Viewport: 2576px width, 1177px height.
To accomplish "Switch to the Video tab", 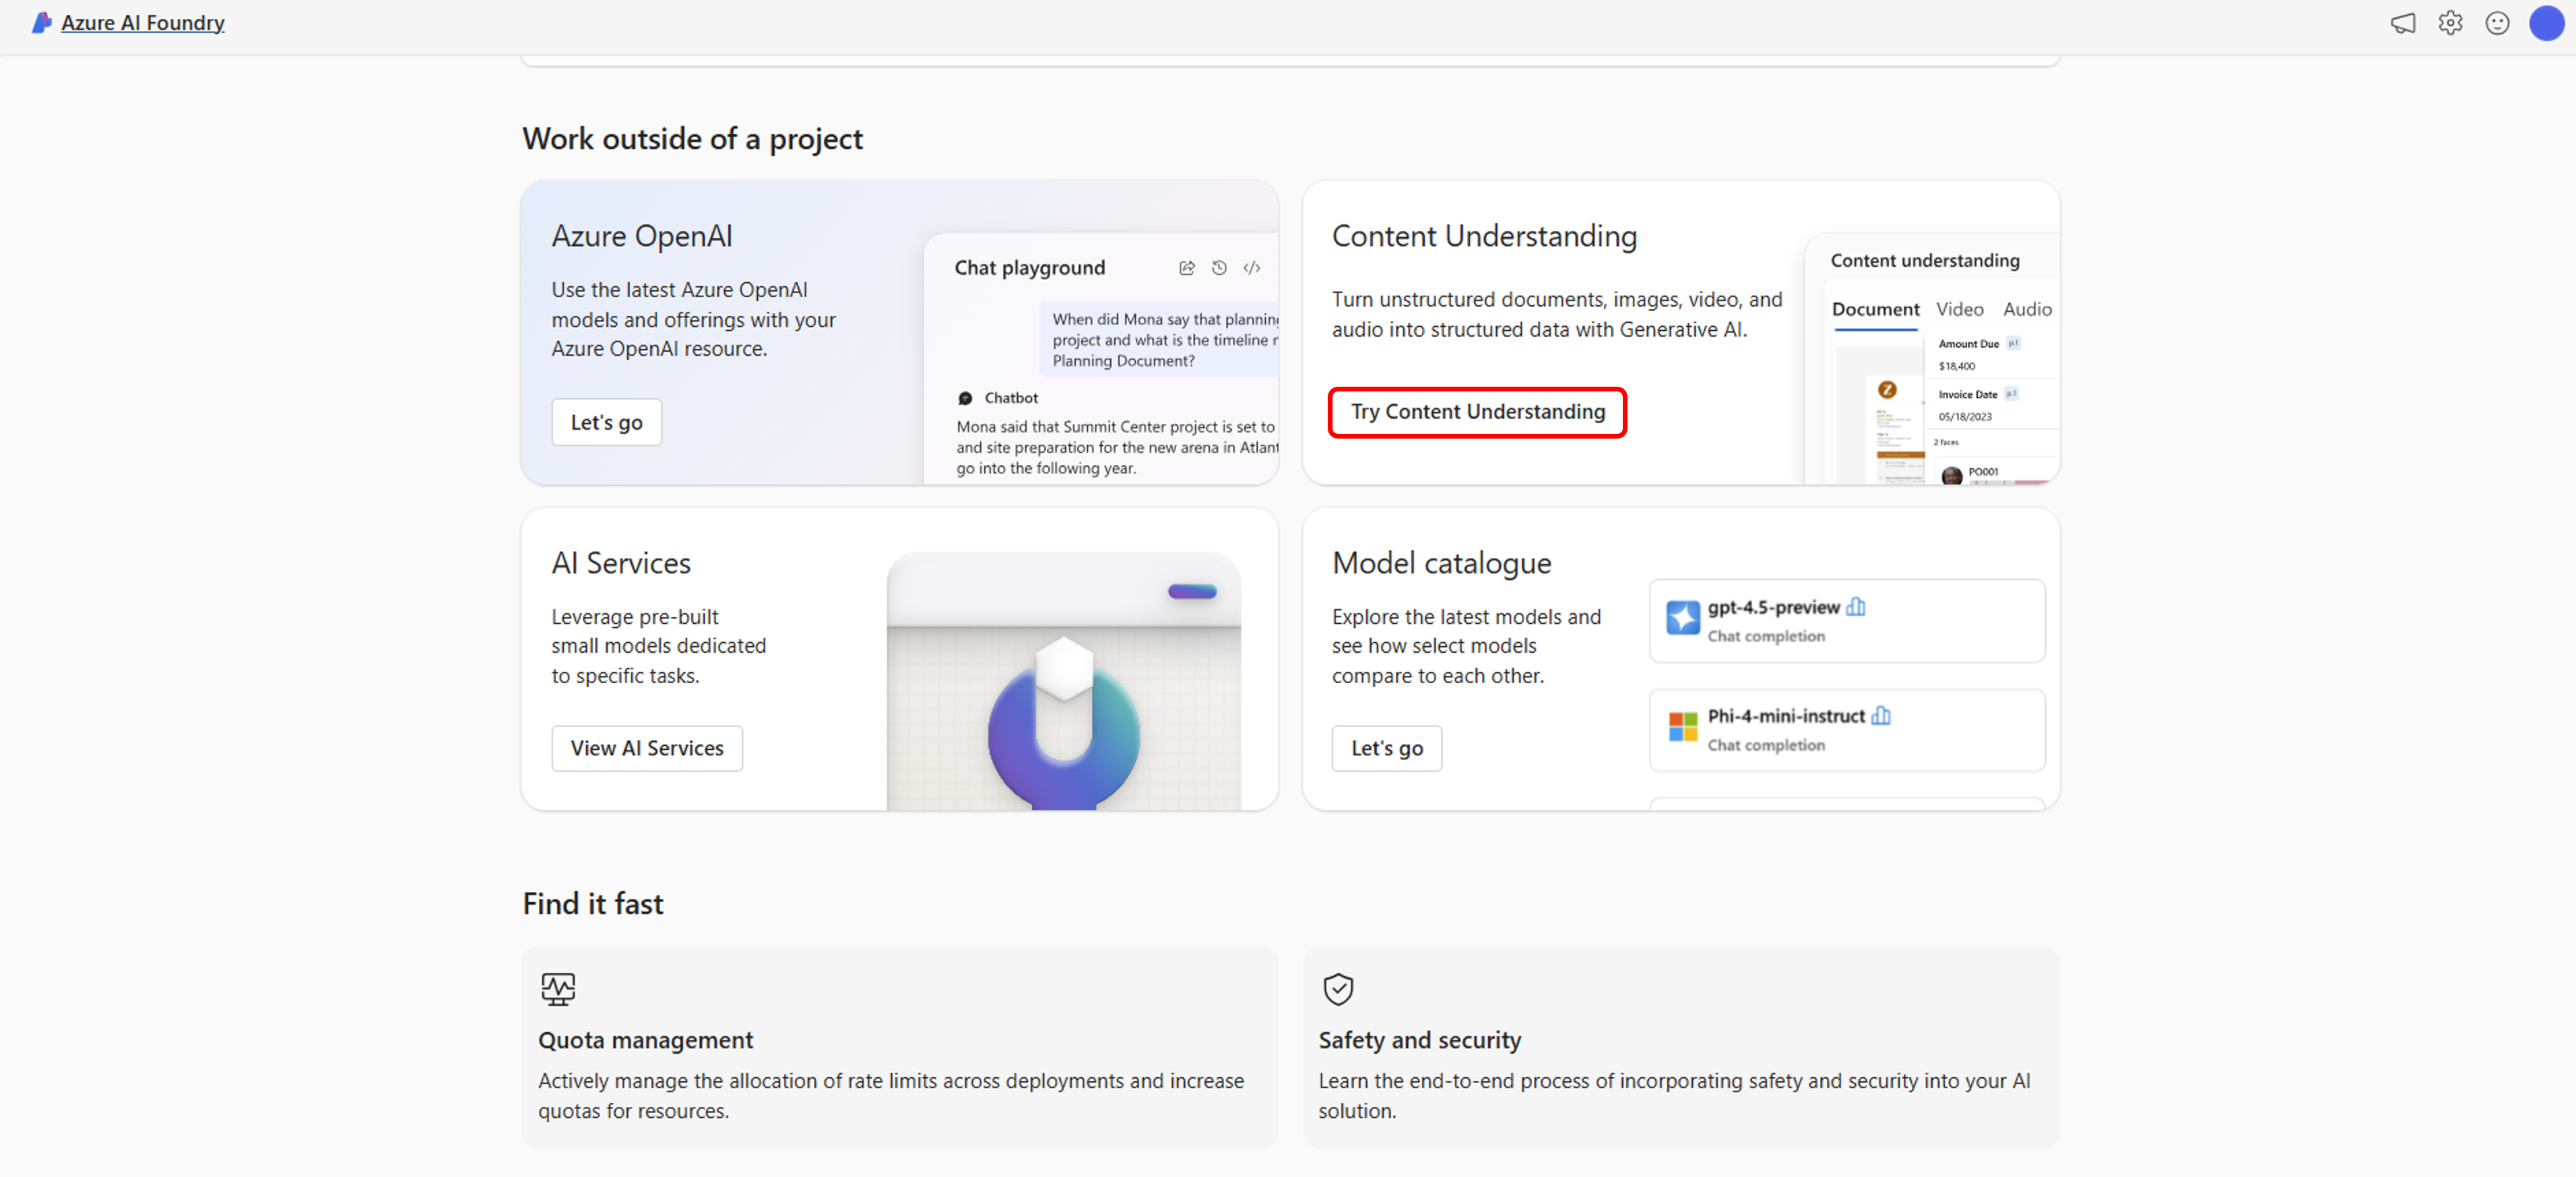I will [1959, 310].
